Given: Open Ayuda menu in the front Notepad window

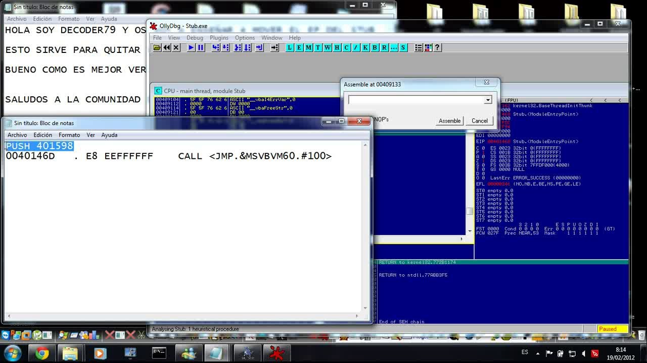Looking at the screenshot, I should pos(109,135).
